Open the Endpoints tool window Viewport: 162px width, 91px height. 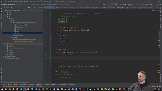click(x=72, y=84)
